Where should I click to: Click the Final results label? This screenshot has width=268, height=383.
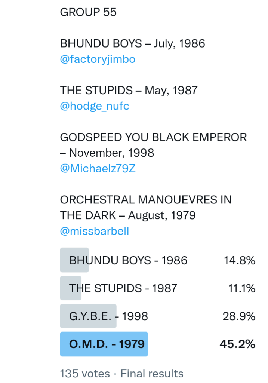[x=152, y=374]
